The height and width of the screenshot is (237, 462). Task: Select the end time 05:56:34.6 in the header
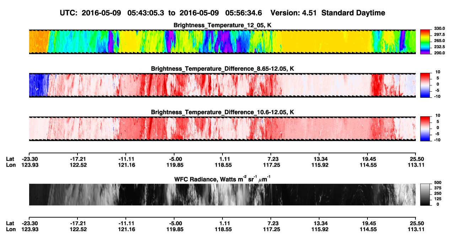[243, 13]
